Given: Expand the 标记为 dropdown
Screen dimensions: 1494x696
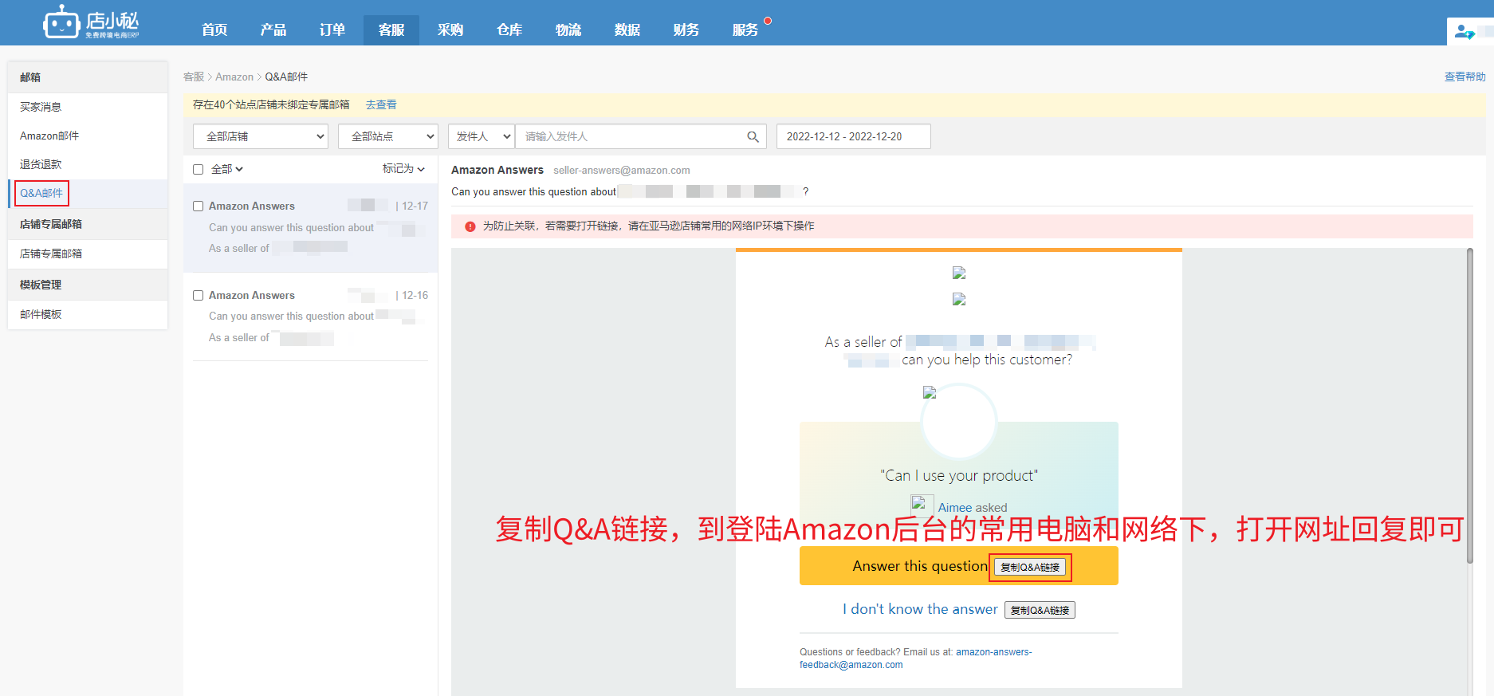Looking at the screenshot, I should pos(403,169).
